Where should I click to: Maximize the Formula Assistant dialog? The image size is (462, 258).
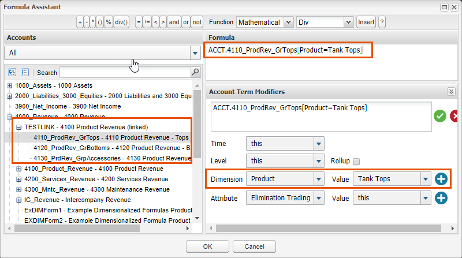click(x=444, y=7)
